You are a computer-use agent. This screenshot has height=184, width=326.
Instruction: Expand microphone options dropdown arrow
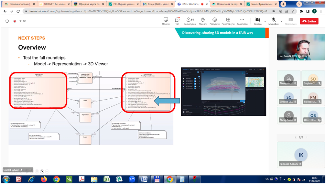(281, 21)
